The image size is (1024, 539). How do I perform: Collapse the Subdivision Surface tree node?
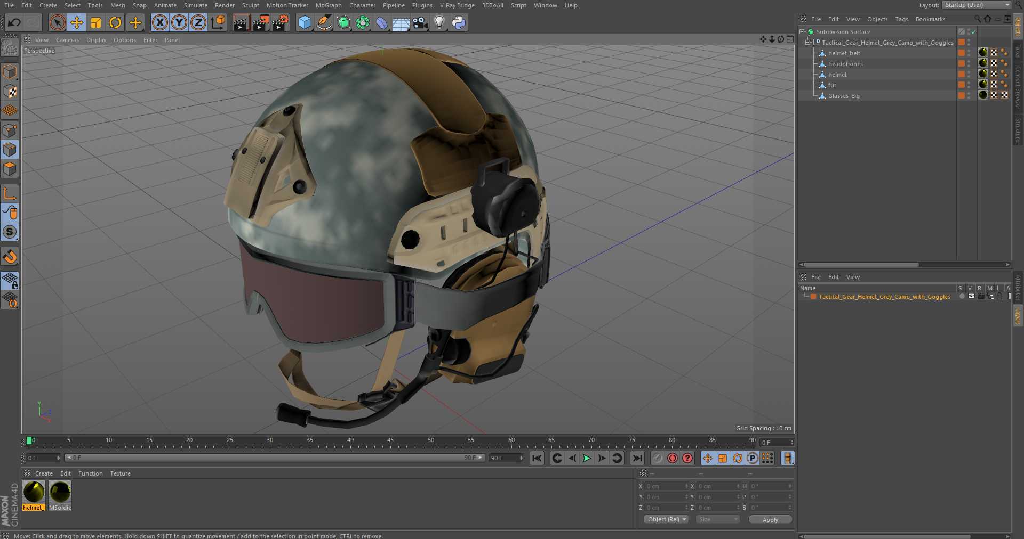coord(802,32)
